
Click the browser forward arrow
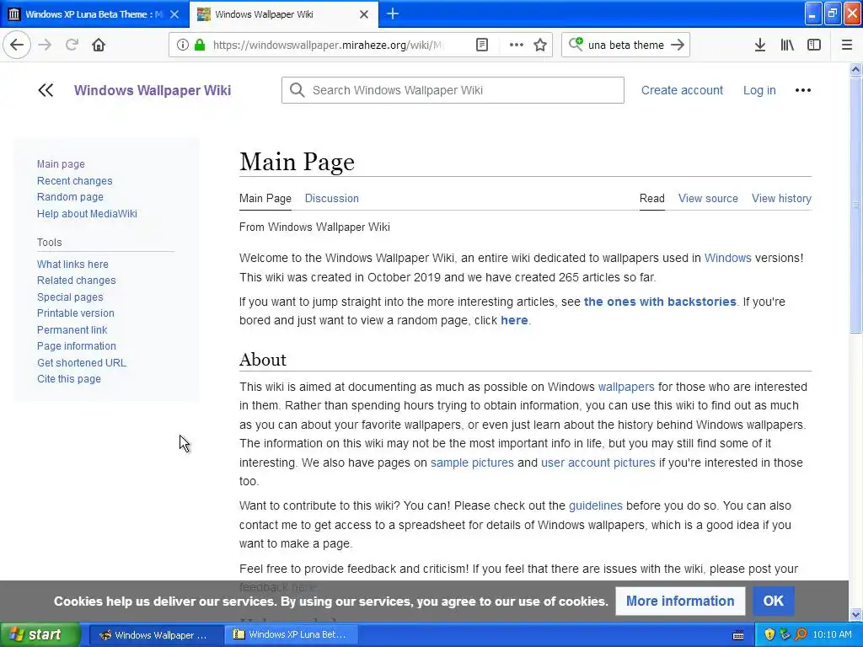click(45, 45)
